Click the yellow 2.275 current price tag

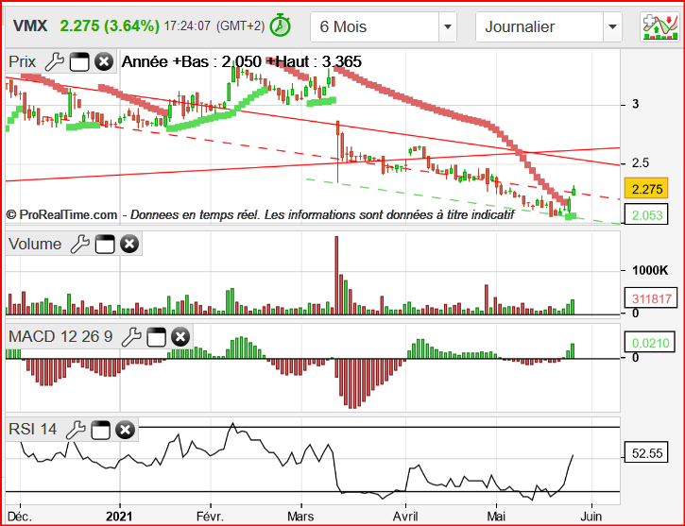click(646, 189)
